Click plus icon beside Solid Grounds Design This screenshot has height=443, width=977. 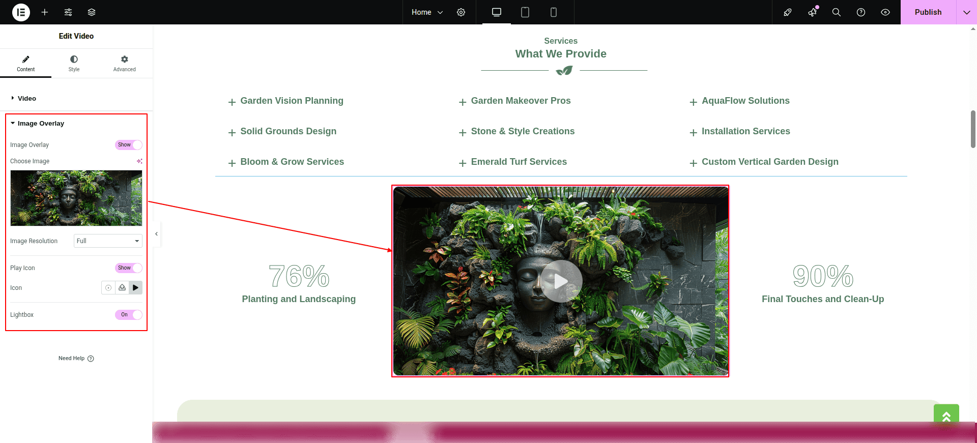click(x=232, y=133)
